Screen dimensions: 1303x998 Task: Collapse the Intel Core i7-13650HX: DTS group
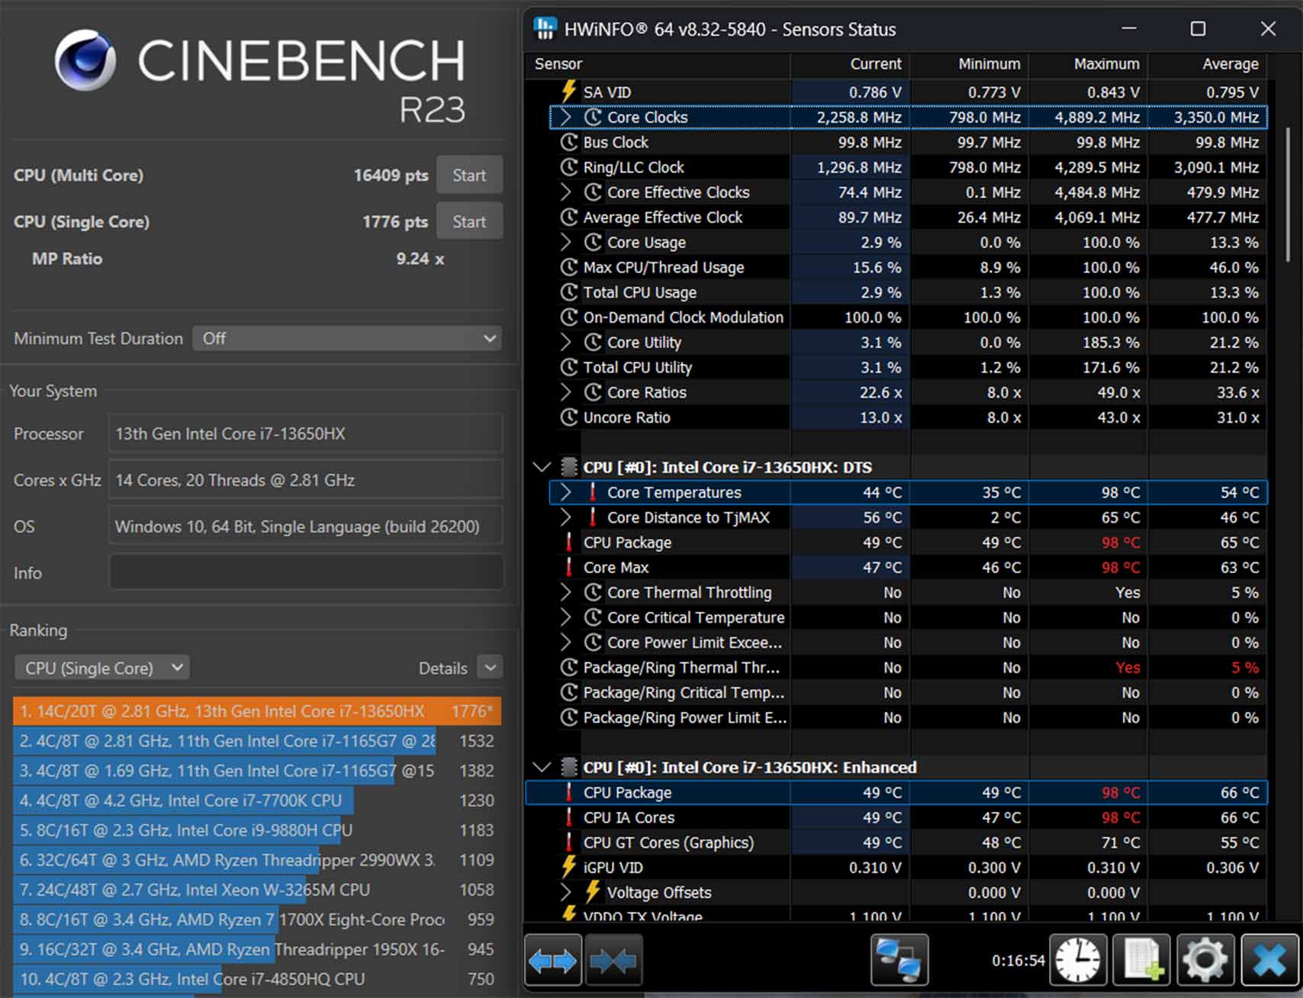click(x=542, y=467)
